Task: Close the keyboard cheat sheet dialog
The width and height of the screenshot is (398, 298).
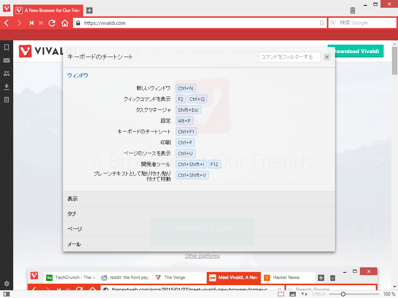Action: [x=327, y=57]
